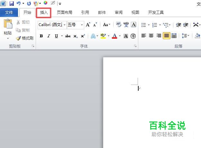
Task: Click the 格式刷 (Format Painter) button
Action: click(25, 38)
